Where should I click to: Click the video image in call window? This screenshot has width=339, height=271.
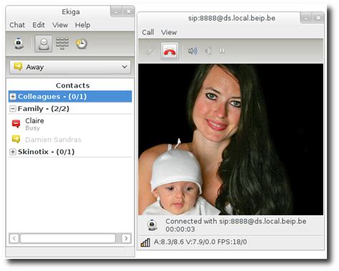coord(231,139)
